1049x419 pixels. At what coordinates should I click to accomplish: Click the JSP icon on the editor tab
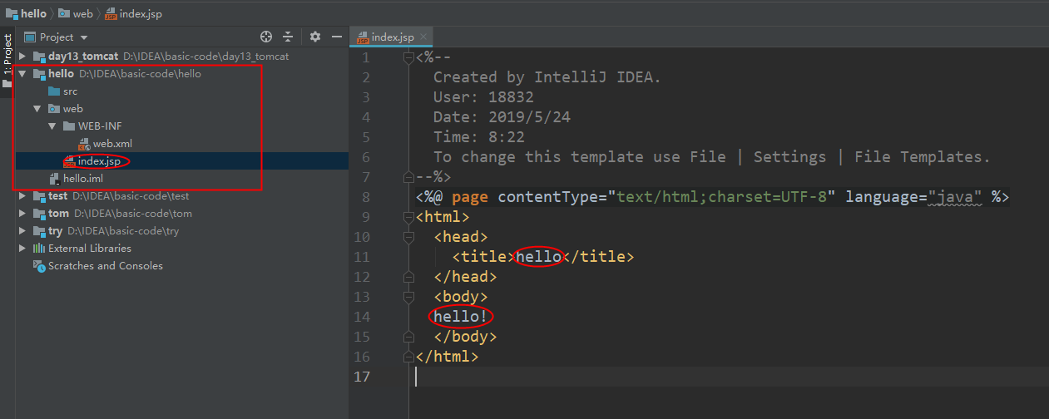[363, 37]
